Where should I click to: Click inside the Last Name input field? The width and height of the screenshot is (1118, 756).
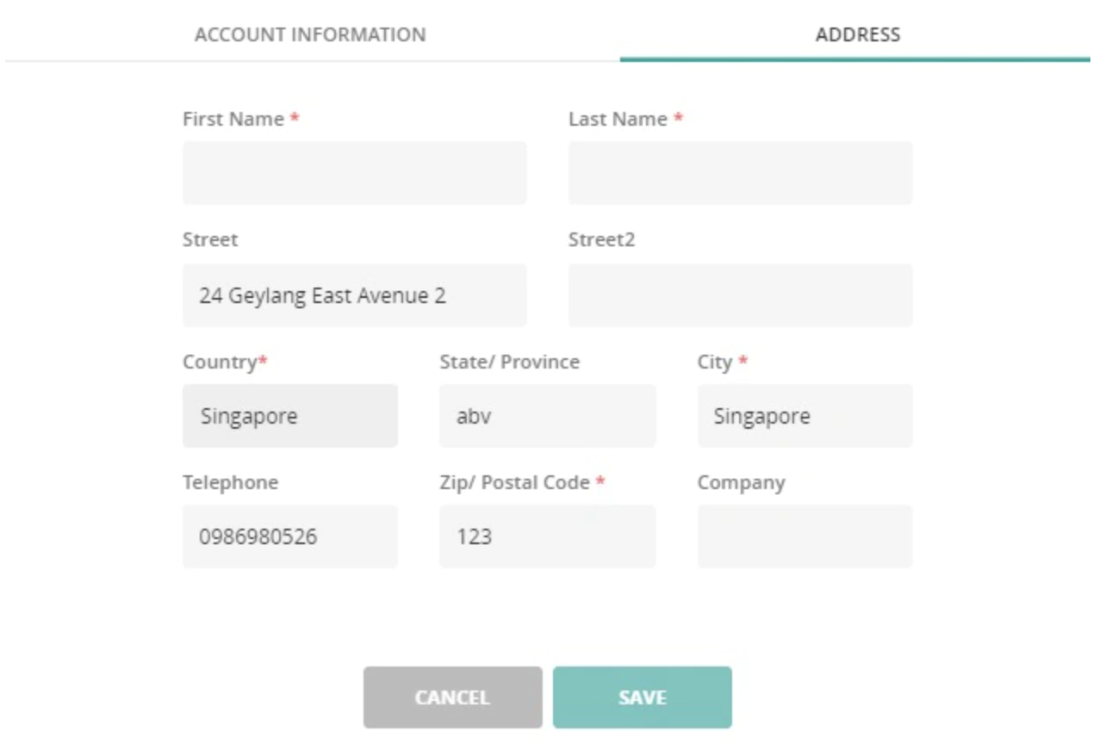pyautogui.click(x=741, y=172)
